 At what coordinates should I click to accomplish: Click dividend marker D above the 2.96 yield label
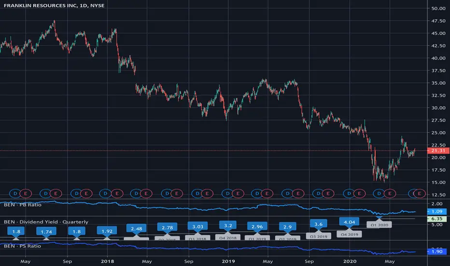tap(257, 193)
